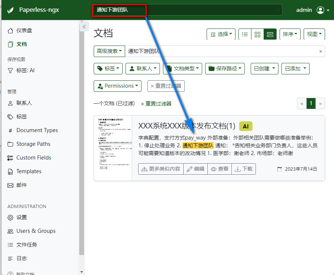Image resolution: width=334 pixels, height=275 pixels.
Task: Expand the 标签 filter dropdown
Action: coord(108,68)
